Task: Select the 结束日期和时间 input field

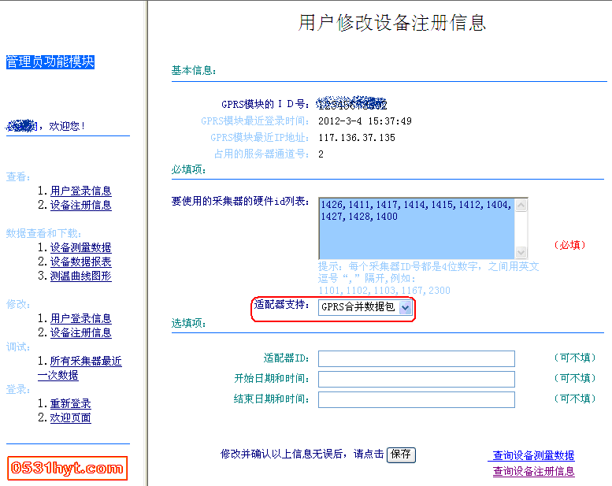Action: click(x=416, y=399)
